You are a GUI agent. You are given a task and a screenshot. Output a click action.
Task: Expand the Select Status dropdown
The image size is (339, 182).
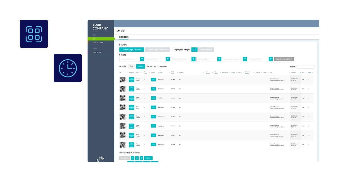260,59
